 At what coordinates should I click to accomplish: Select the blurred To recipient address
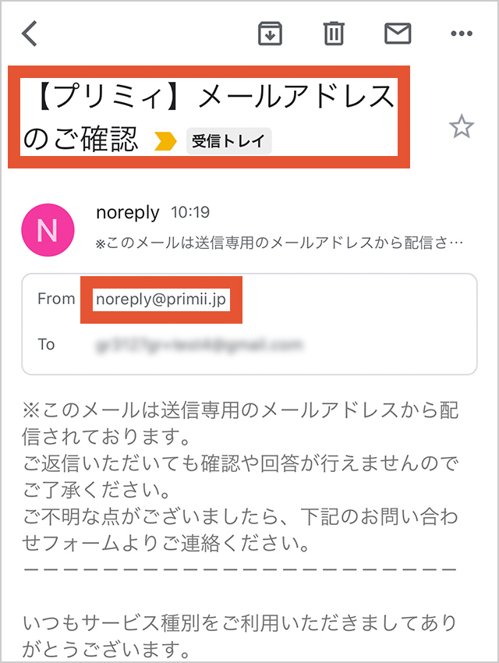point(200,345)
